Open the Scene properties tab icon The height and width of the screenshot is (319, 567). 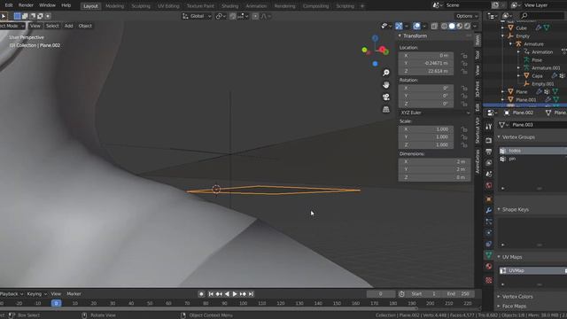[x=489, y=174]
